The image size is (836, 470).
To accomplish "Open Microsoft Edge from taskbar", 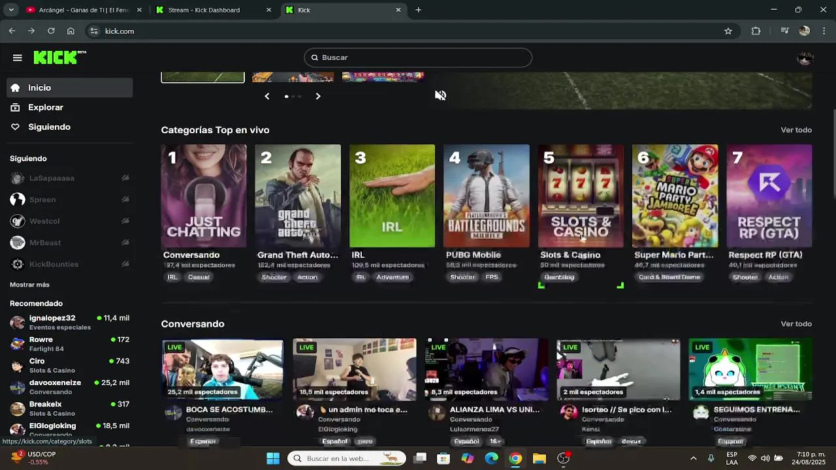I will pyautogui.click(x=491, y=458).
